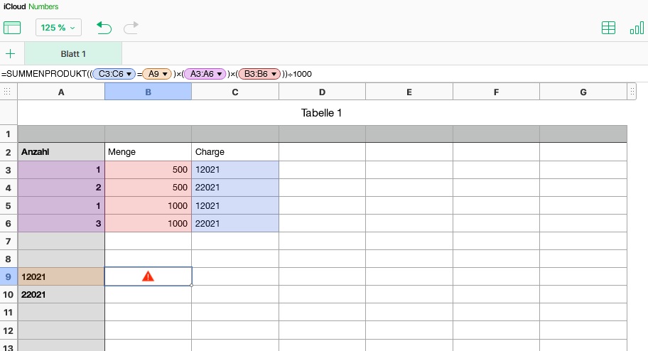Select column header D
The width and height of the screenshot is (648, 351).
[322, 92]
